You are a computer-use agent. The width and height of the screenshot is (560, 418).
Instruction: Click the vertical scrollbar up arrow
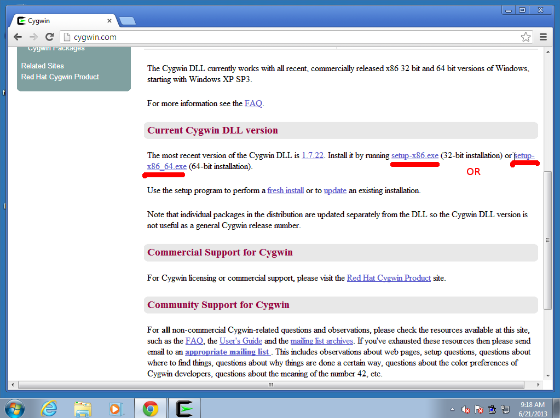pyautogui.click(x=548, y=52)
